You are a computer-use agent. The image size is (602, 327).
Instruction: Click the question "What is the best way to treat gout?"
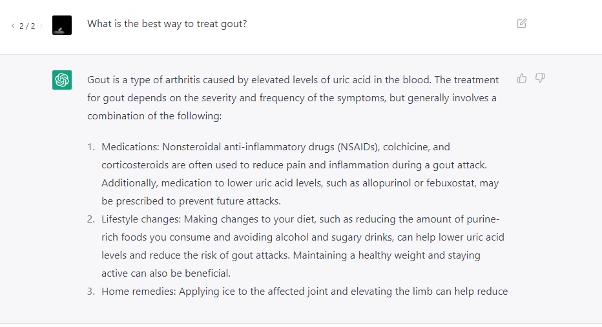click(167, 24)
